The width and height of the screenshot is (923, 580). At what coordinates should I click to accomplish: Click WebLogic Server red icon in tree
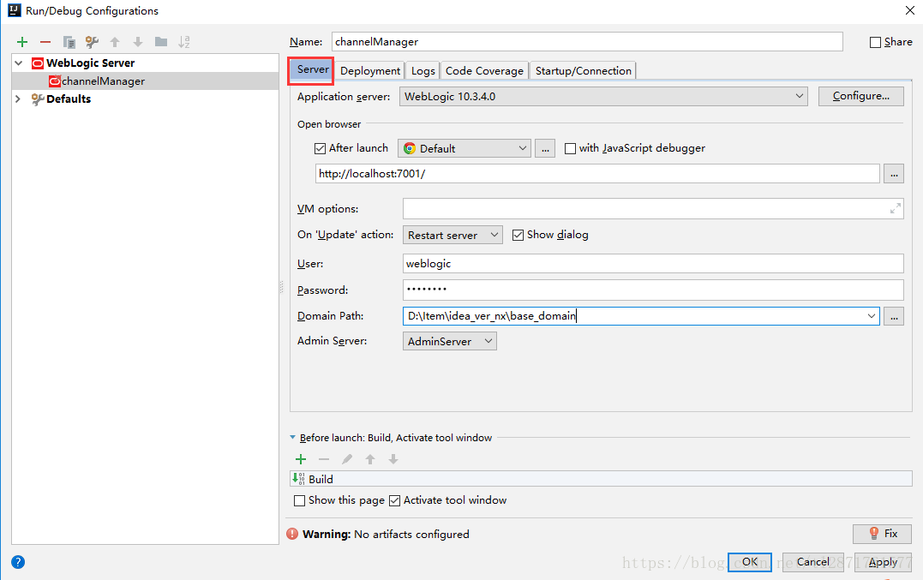point(38,63)
